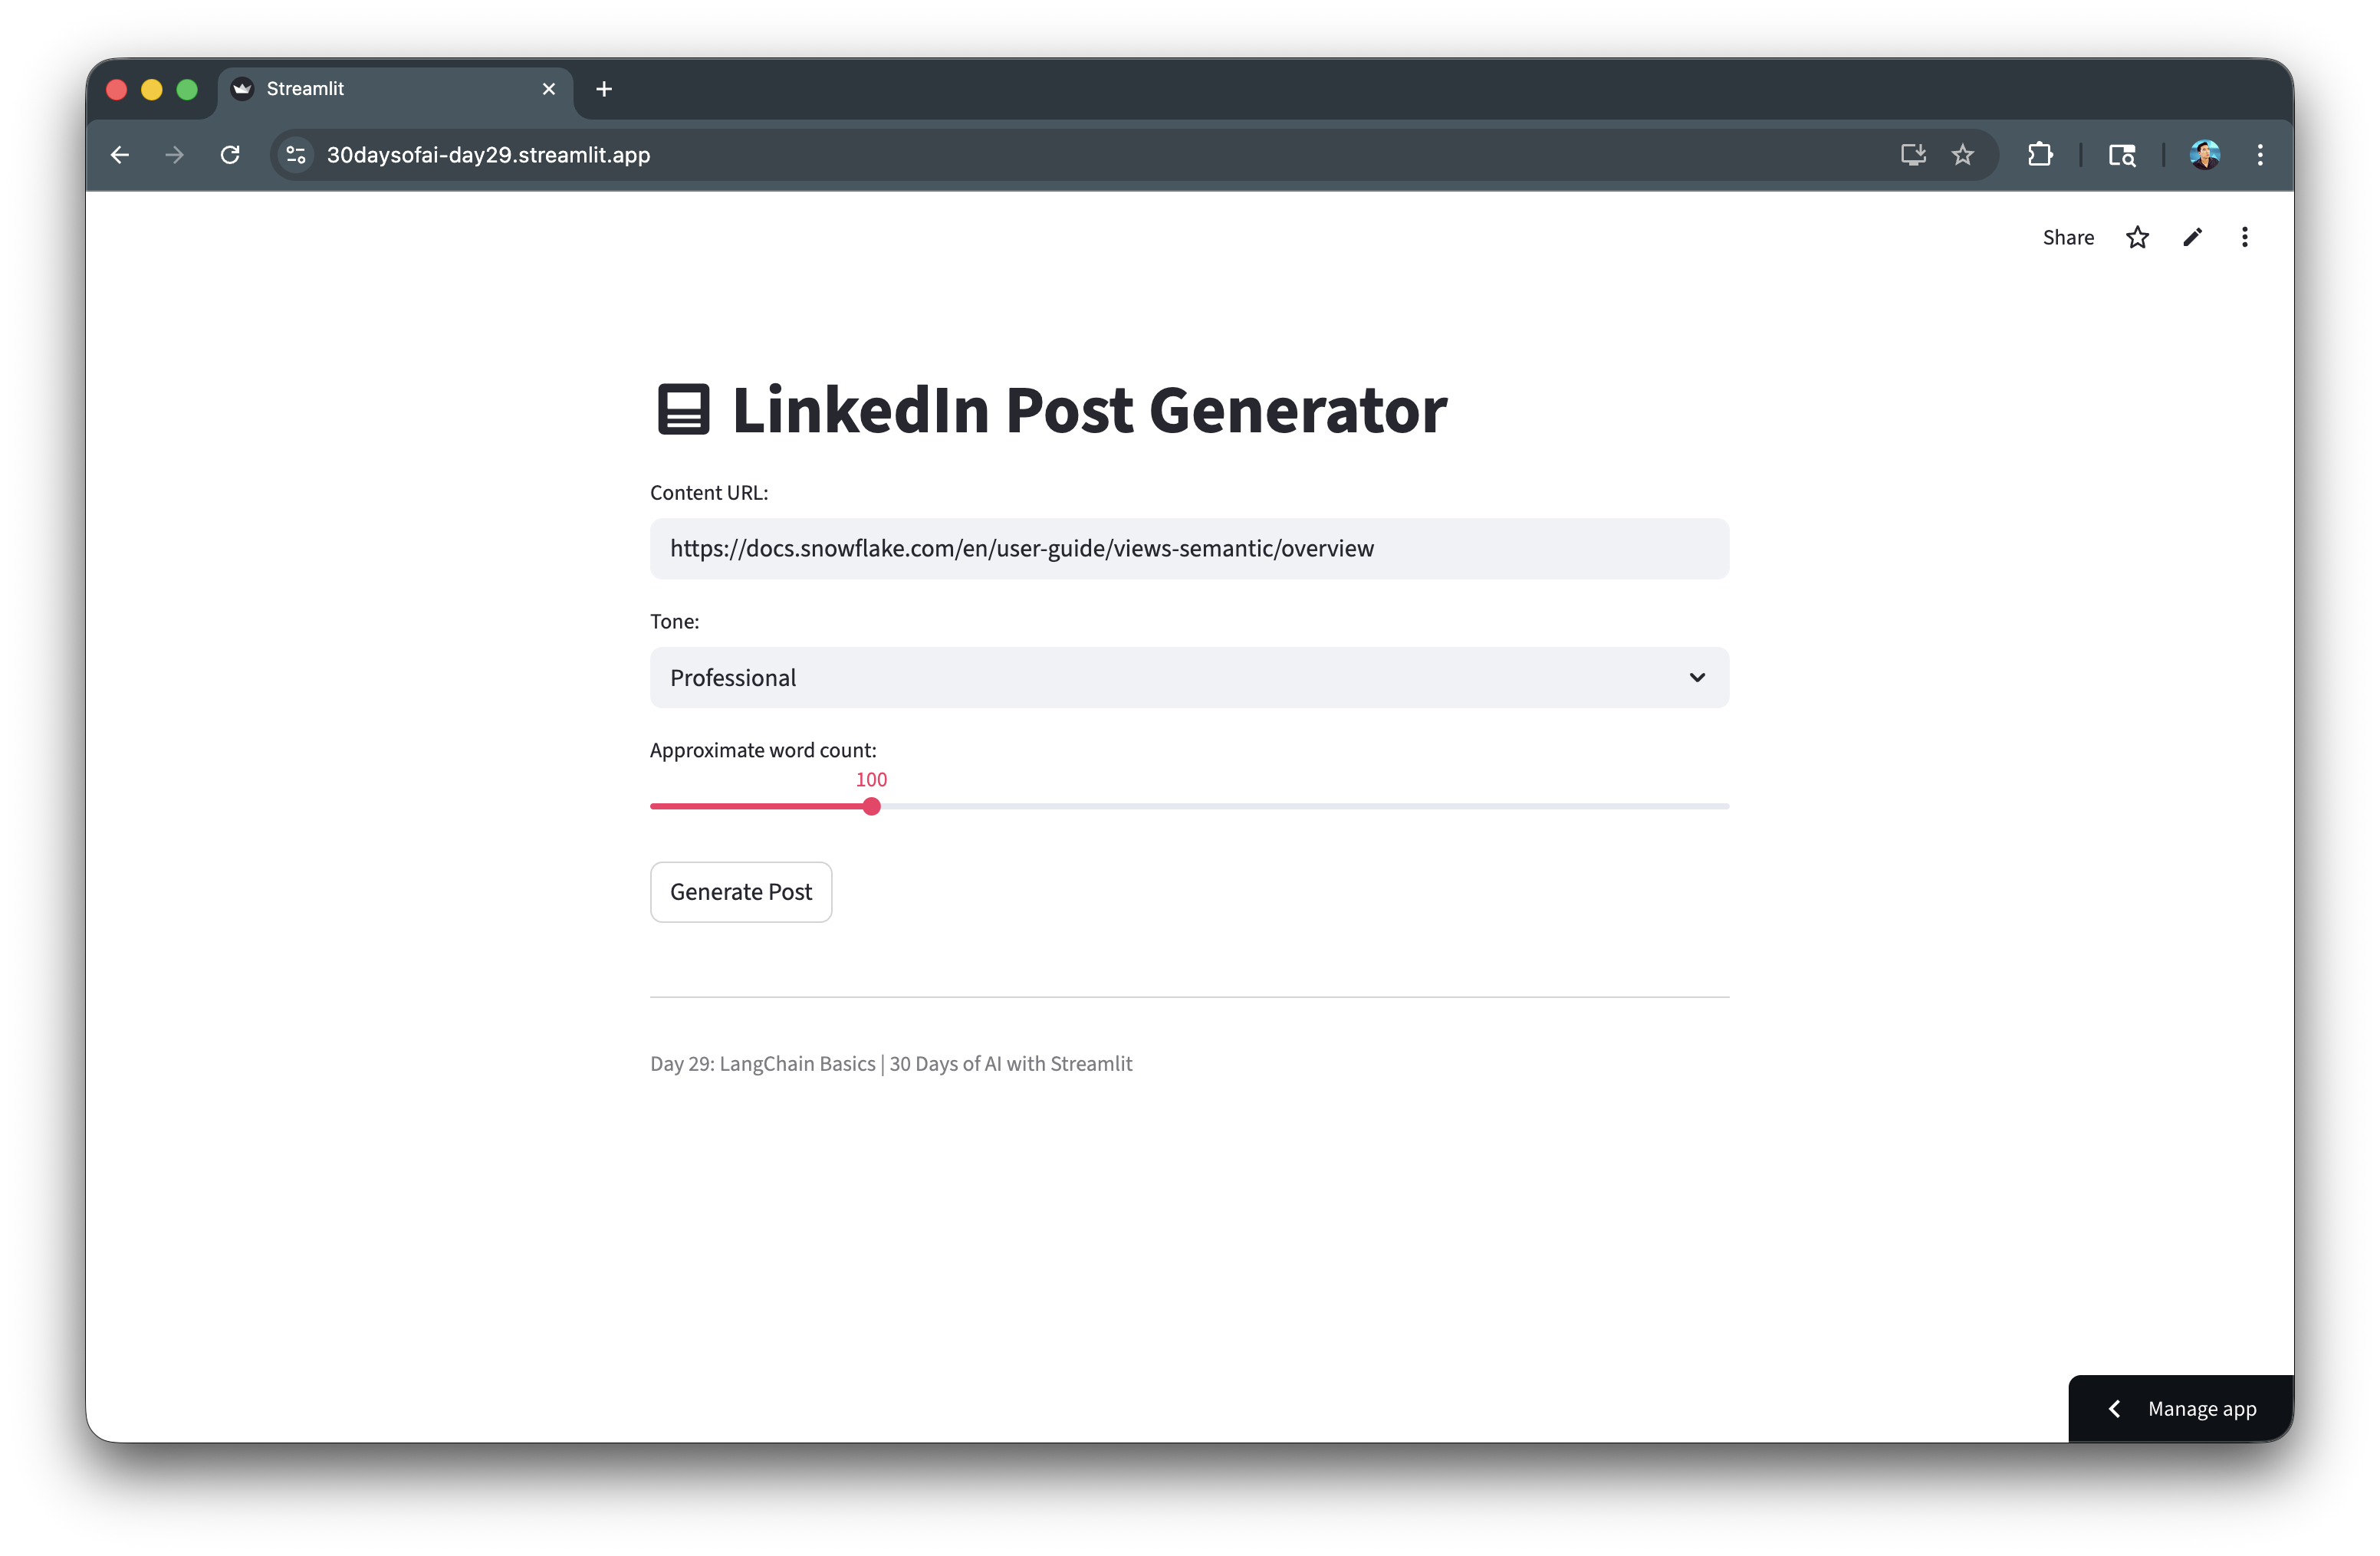Expand Manage app panel chevron
This screenshot has width=2380, height=1556.
click(2114, 1409)
